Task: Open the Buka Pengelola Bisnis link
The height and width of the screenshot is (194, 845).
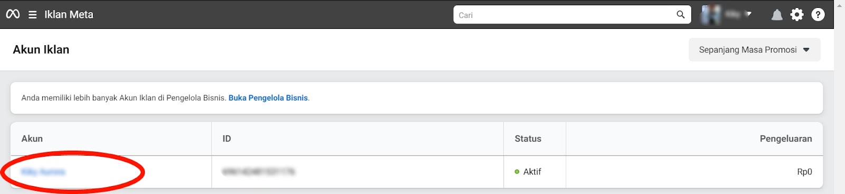Action: (x=268, y=98)
